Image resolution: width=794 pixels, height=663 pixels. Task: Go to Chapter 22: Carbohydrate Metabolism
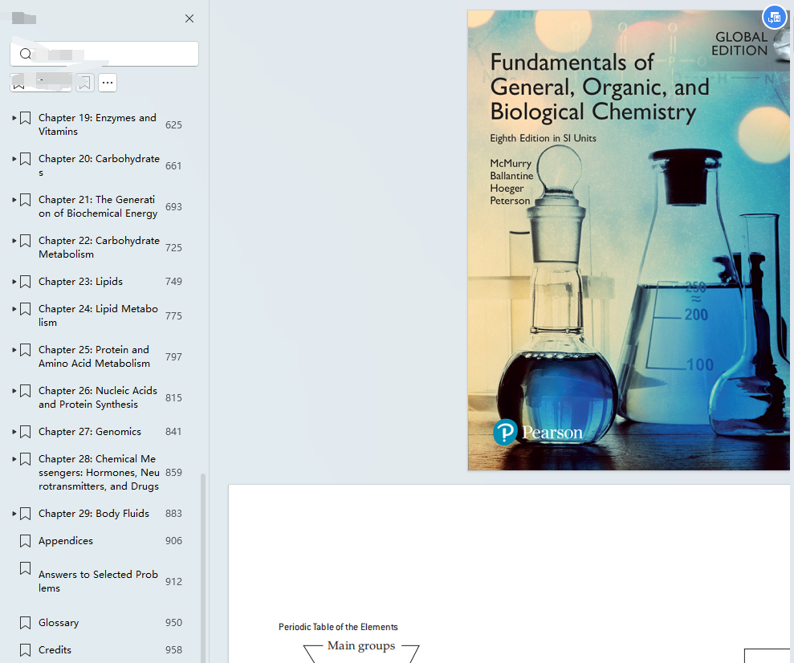coord(99,247)
